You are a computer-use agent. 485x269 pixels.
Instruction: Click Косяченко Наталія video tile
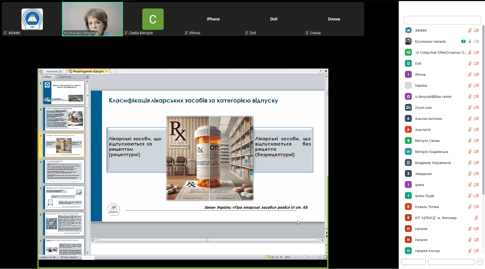coord(92,19)
